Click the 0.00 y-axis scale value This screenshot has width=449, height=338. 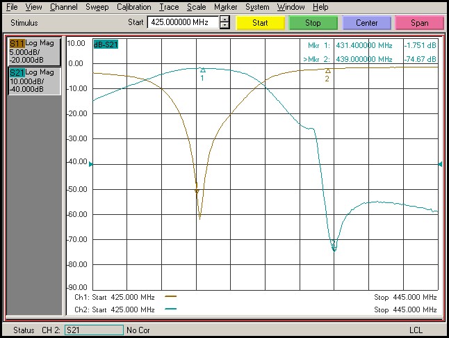(x=76, y=63)
